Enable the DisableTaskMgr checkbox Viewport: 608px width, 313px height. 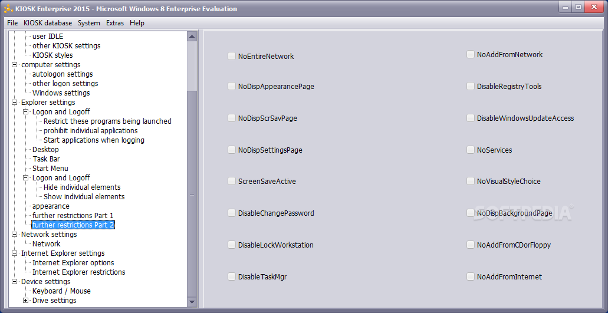[232, 276]
